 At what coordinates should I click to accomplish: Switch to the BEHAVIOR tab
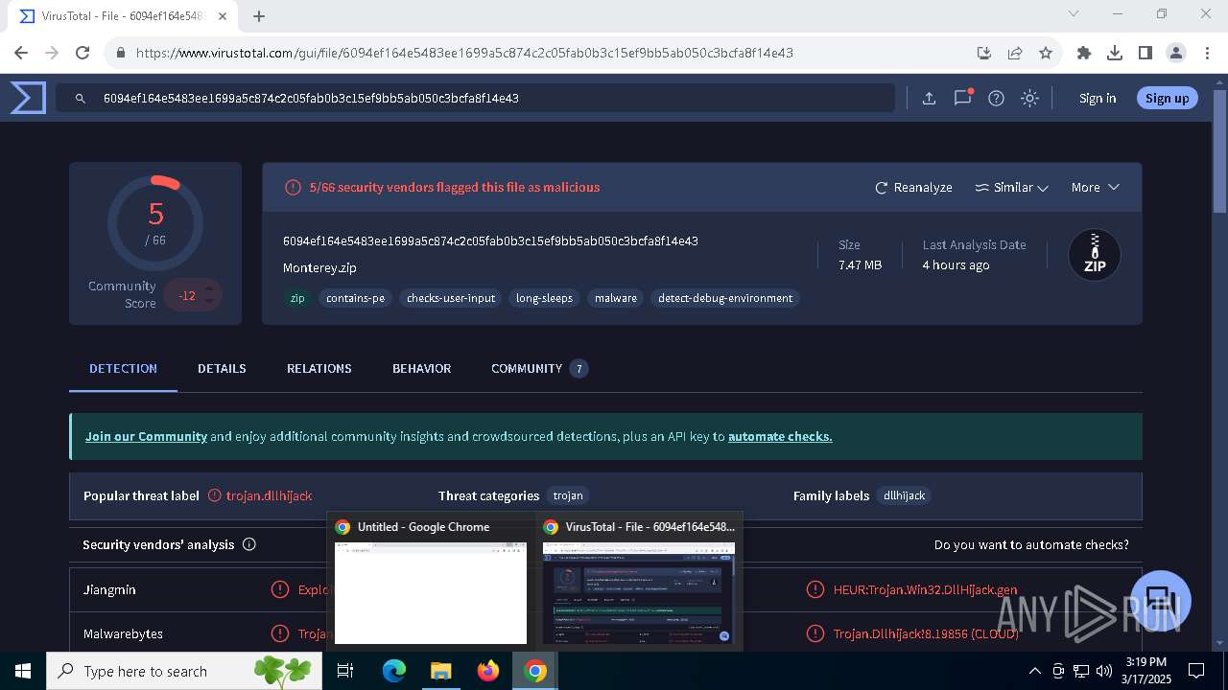(421, 368)
